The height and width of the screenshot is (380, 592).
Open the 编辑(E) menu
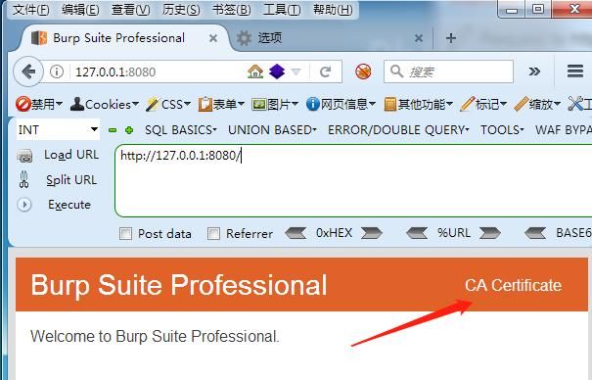(80, 10)
